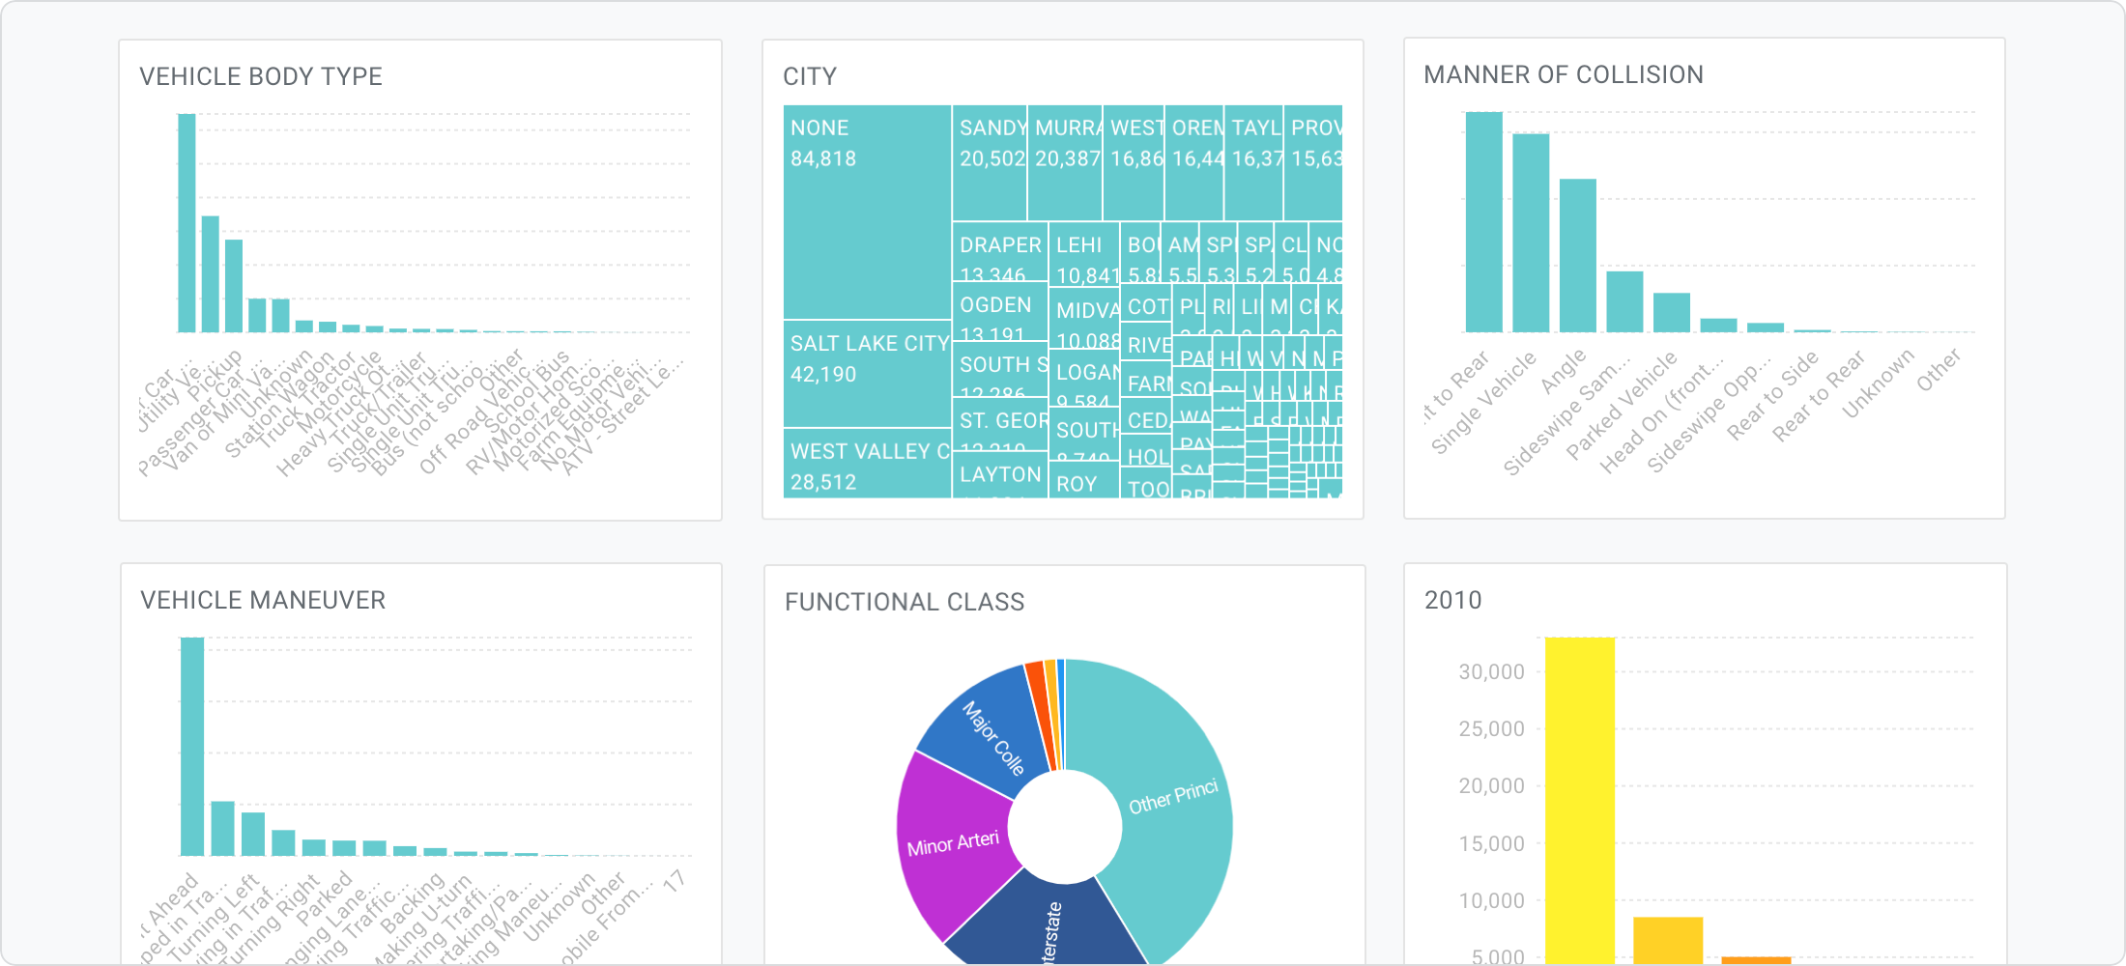Select the LOGAN treemap cell
Screen dimensions: 2126x966
coord(1084,378)
